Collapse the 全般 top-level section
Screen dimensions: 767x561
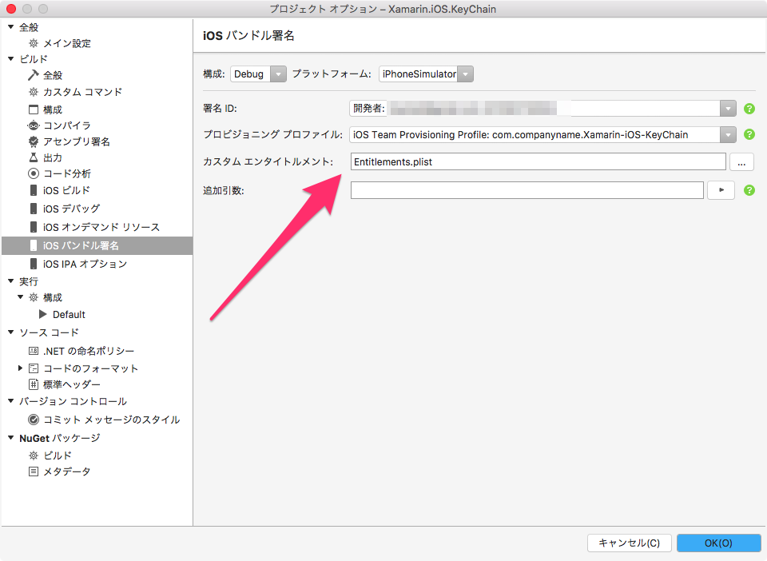click(x=10, y=27)
